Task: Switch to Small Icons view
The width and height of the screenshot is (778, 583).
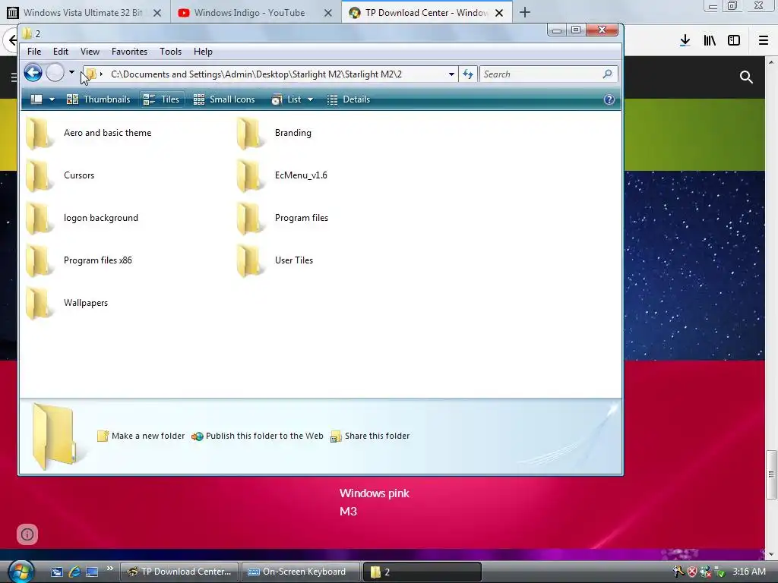Action: click(x=224, y=99)
